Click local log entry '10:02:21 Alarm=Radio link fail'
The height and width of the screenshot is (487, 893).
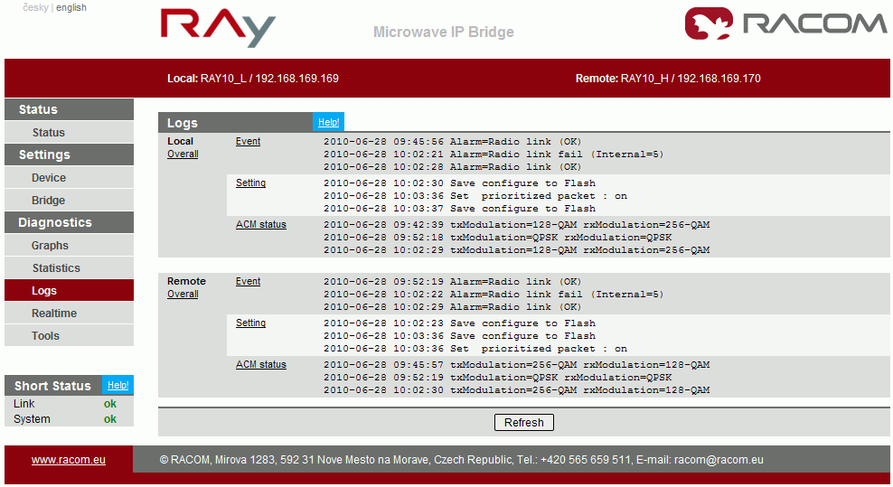click(493, 155)
